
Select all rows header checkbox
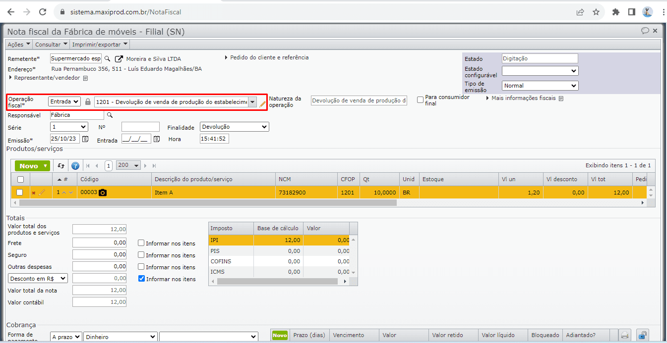(20, 179)
